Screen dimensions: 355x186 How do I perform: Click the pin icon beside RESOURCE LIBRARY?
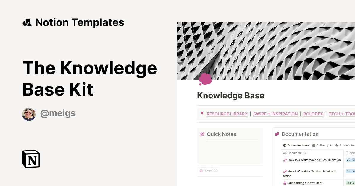point(202,114)
